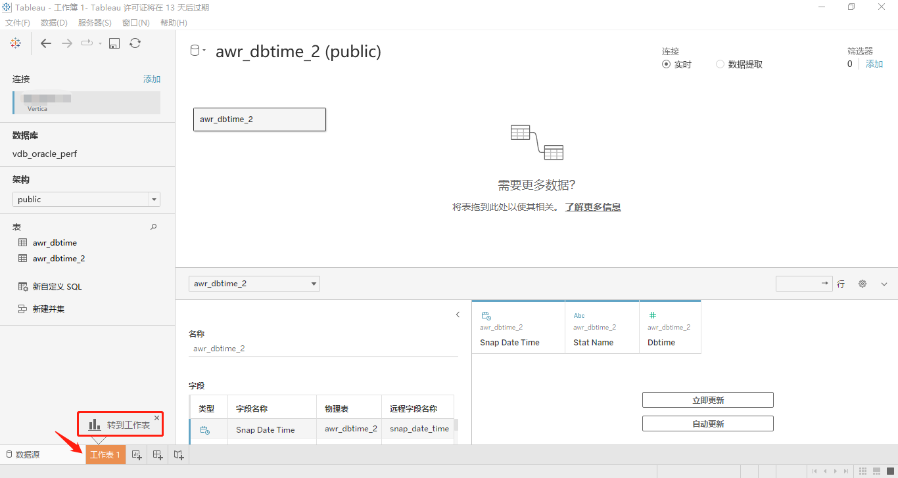Click the 自动更新 button

tap(708, 424)
